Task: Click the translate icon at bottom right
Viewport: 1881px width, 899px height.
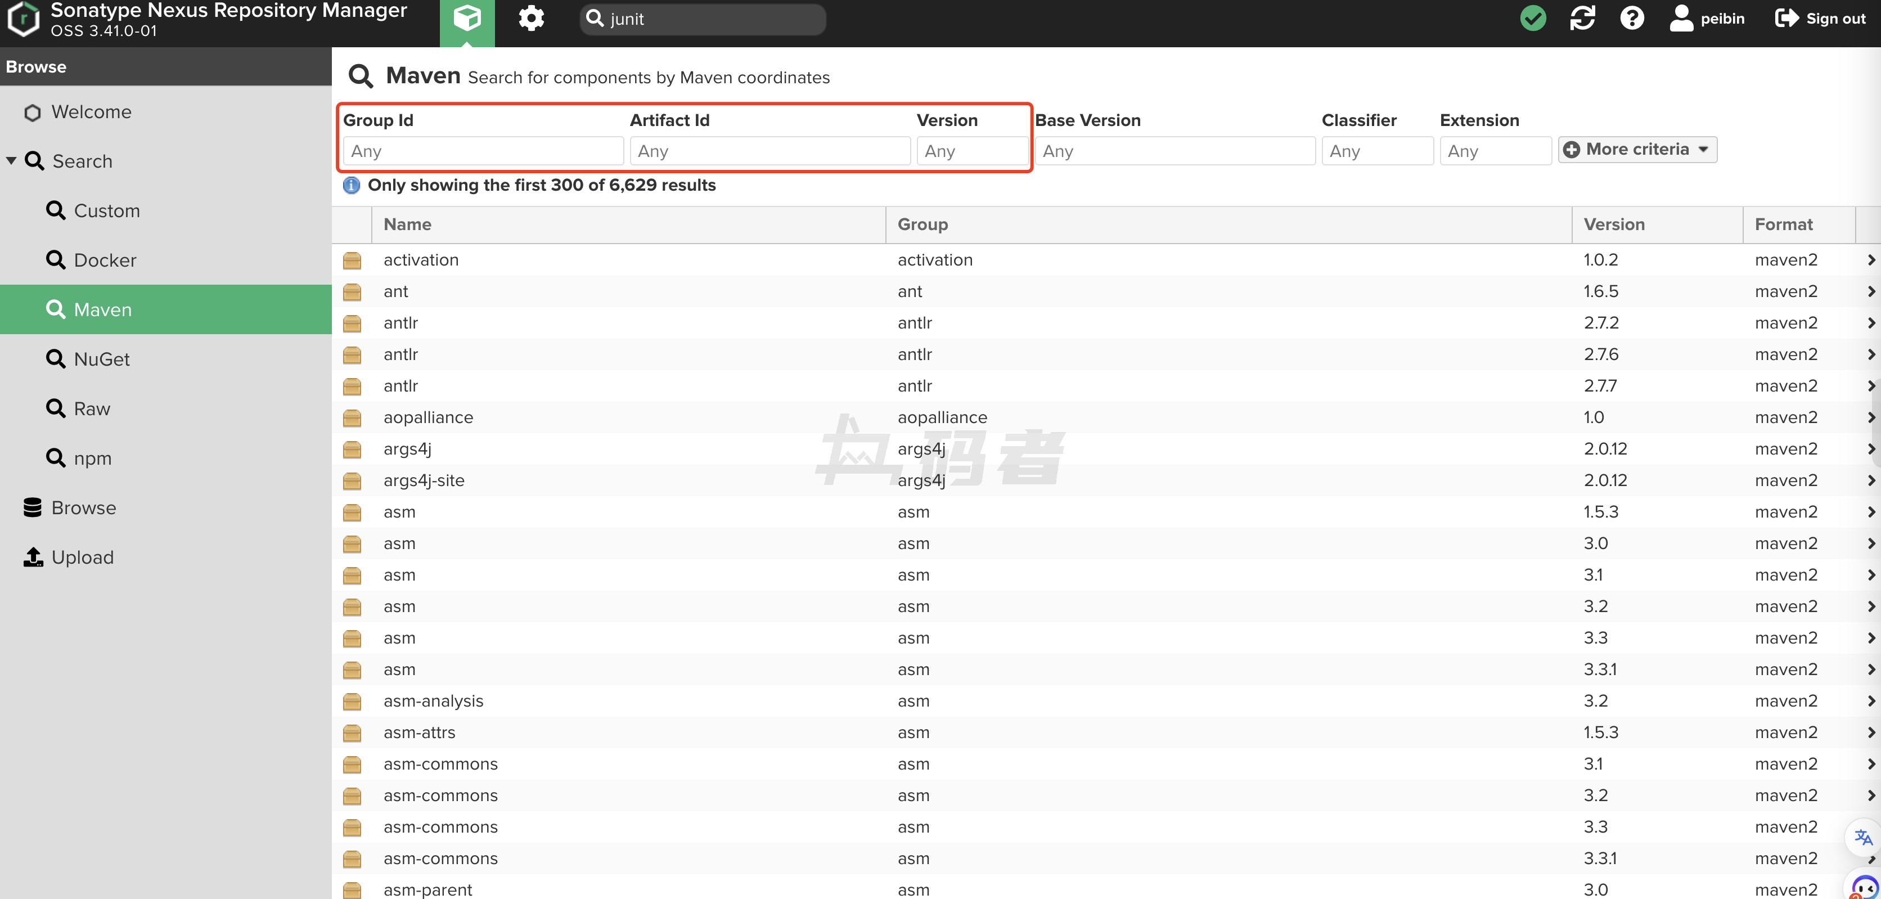Action: (1863, 837)
